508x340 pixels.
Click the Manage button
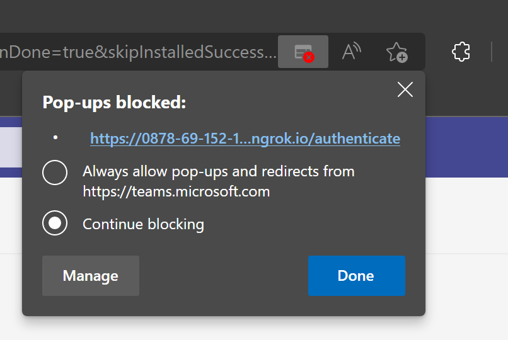click(x=91, y=276)
